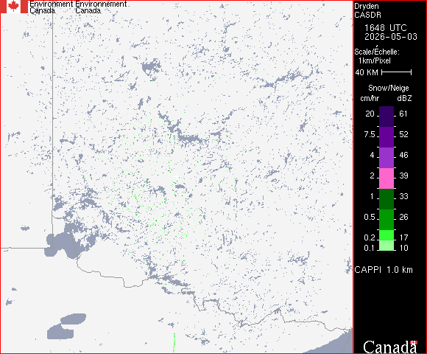The width and height of the screenshot is (427, 354).
Task: Select the 39 dBZ pink swatch
Action: tap(387, 178)
